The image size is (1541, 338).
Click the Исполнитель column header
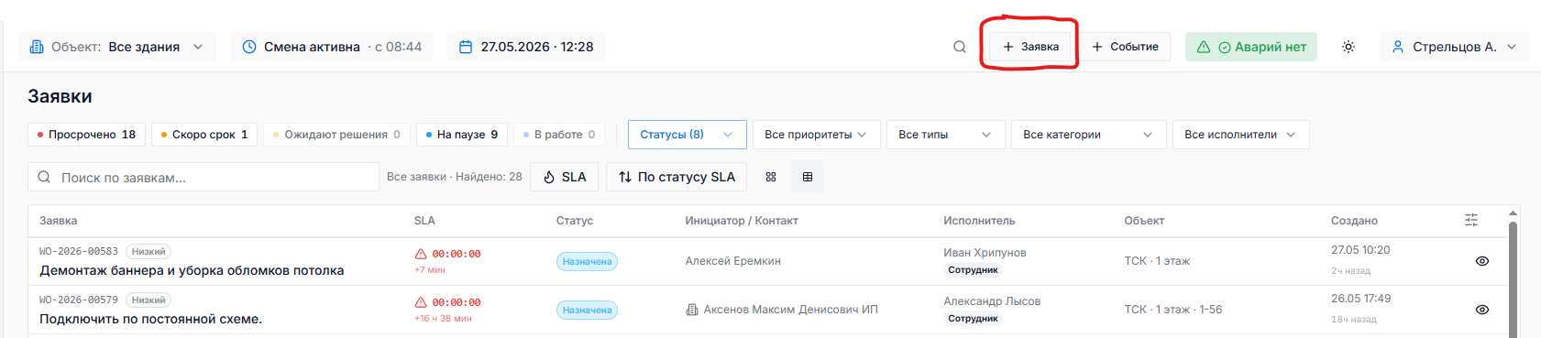coord(979,221)
